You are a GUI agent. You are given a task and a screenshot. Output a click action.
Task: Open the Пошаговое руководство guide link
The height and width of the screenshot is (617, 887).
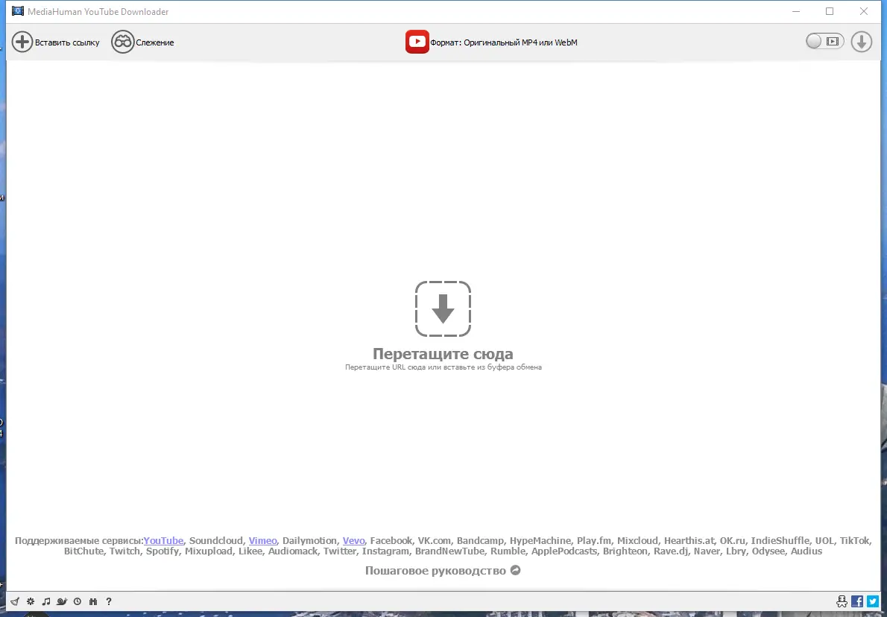click(x=443, y=571)
